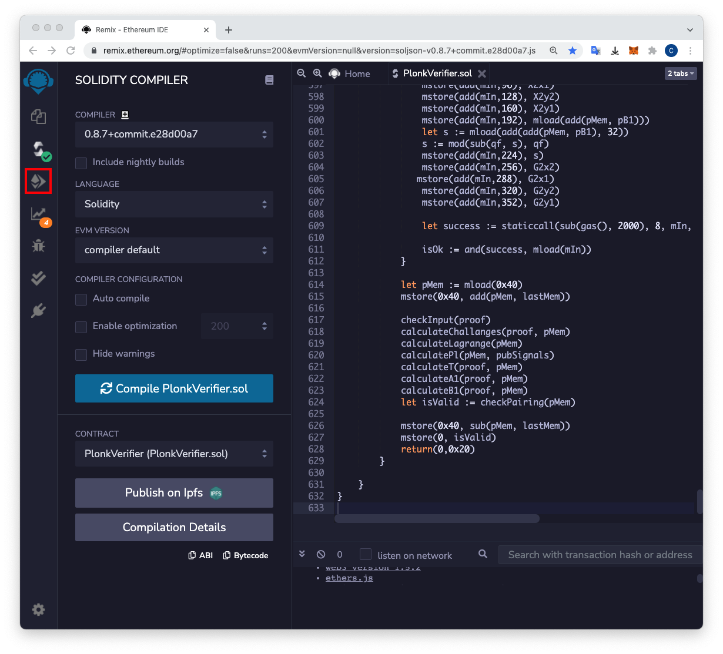The image size is (723, 654).
Task: Click the browser address bar URL
Action: [319, 51]
